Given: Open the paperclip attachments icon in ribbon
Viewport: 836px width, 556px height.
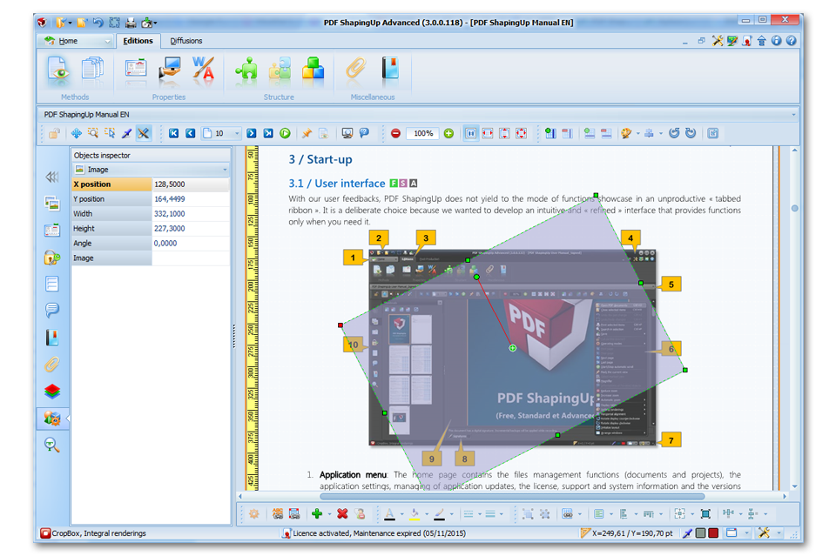Looking at the screenshot, I should pos(355,70).
